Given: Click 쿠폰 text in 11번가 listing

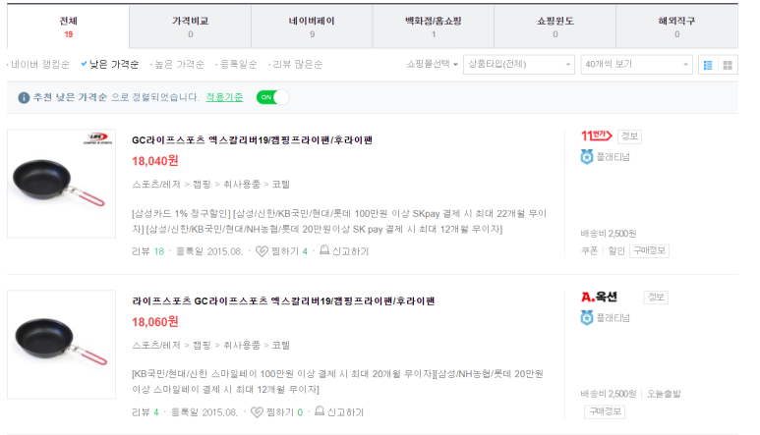Looking at the screenshot, I should click(589, 250).
